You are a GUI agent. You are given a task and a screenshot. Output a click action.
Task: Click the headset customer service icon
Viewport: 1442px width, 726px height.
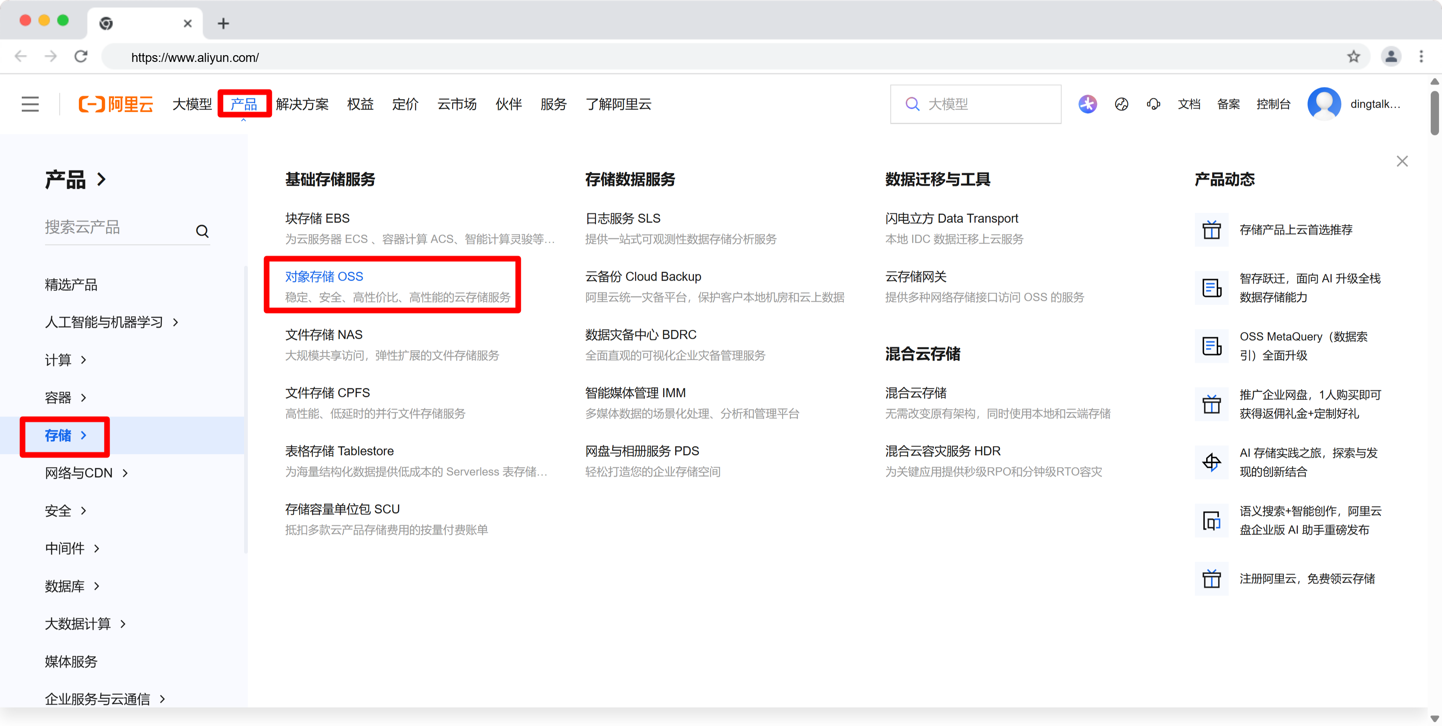(x=1153, y=104)
